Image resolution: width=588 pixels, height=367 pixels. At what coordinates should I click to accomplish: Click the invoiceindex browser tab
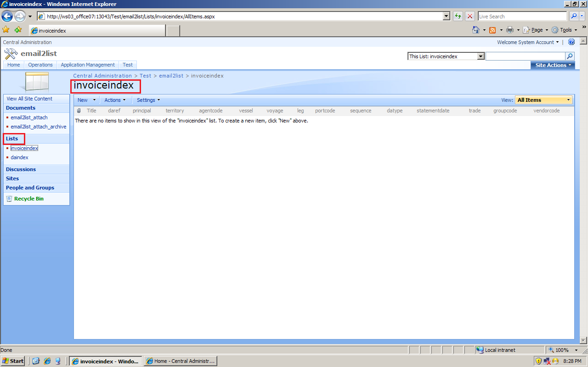tap(96, 31)
